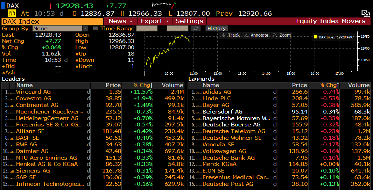Screen dimensions: 373x190
Task: Open the Export dropdown menu
Action: pos(155,21)
